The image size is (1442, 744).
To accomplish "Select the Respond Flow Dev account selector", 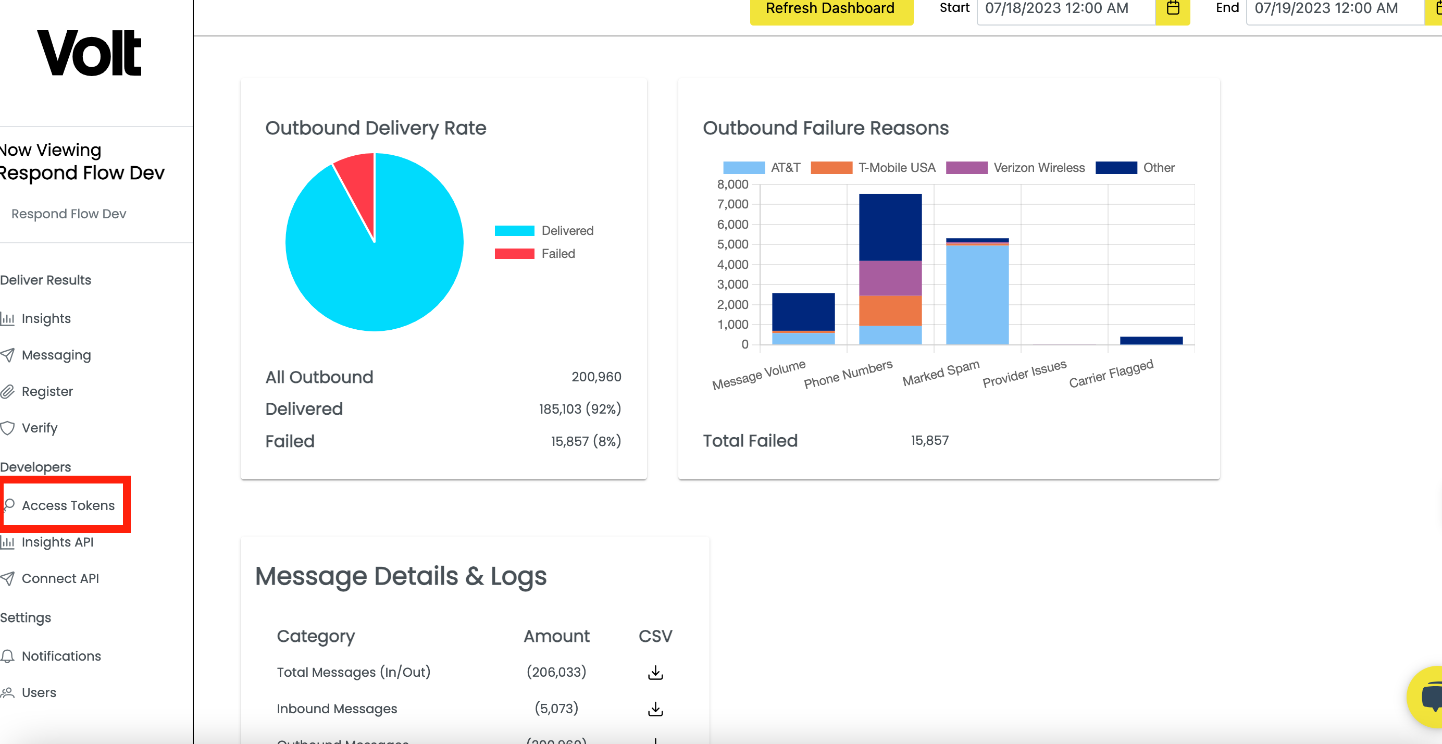I will pos(69,214).
